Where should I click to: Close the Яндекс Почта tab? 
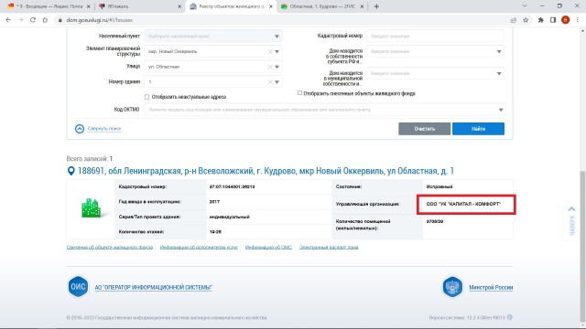(x=89, y=6)
